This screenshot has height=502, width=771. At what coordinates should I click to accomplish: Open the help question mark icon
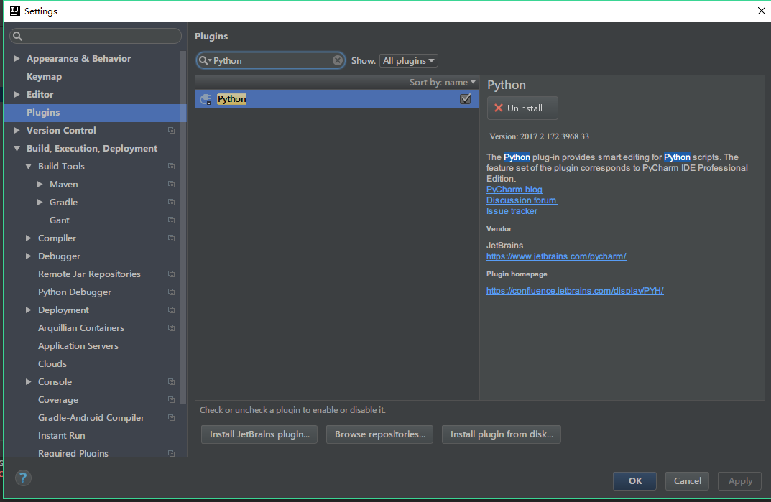[x=22, y=478]
